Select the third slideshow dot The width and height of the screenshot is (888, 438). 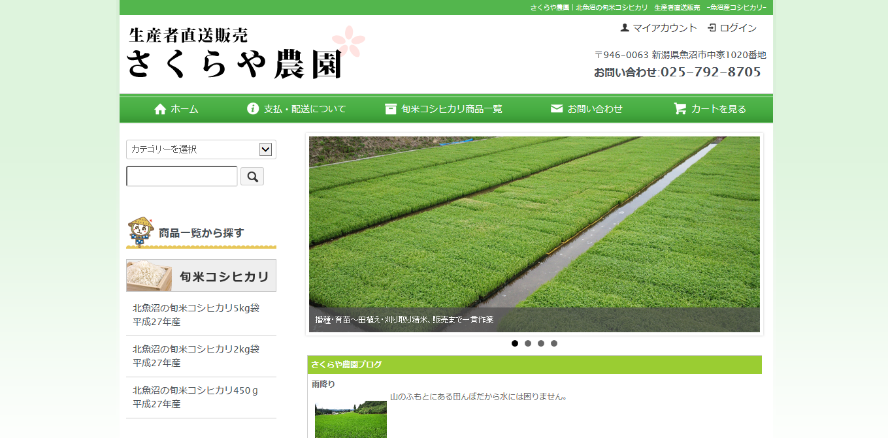(x=541, y=343)
